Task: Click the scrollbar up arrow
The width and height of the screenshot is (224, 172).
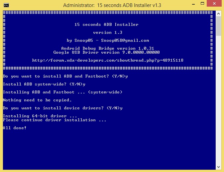Action: click(218, 14)
